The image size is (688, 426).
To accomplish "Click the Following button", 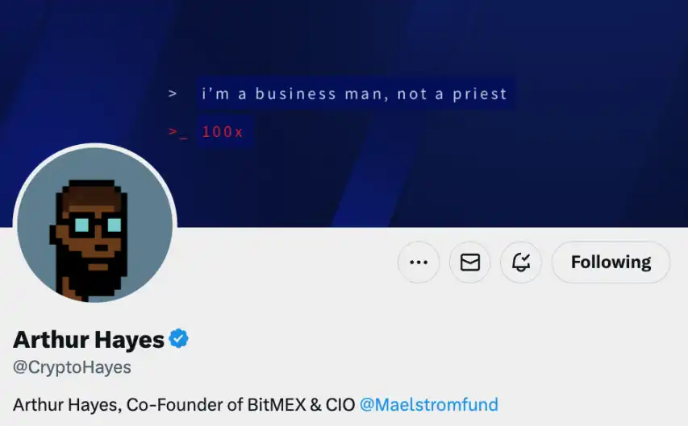I will (611, 262).
